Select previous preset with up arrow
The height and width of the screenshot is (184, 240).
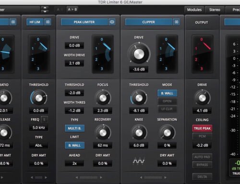(45, 8)
